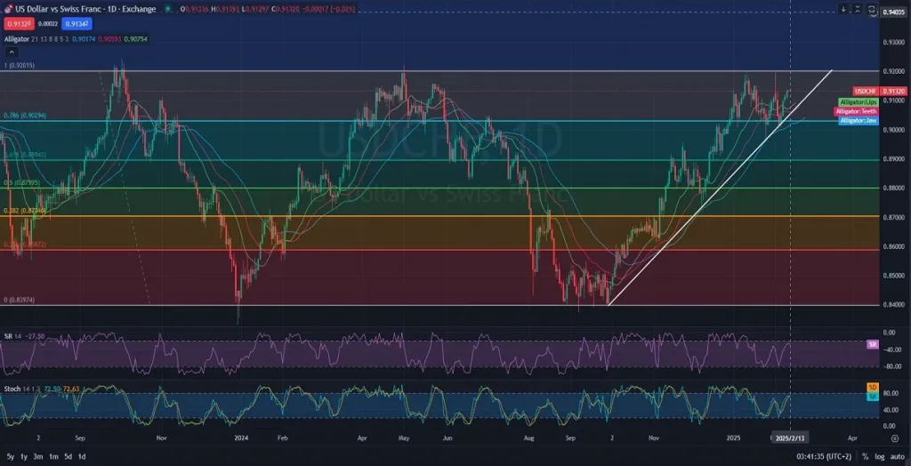
Task: Select the 0.5 (0.87995) Fibonacci label
Action: click(21, 182)
